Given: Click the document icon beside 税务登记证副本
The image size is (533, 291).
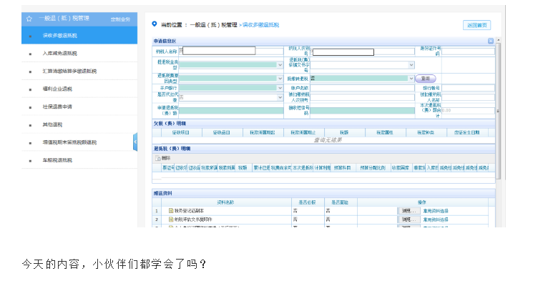Looking at the screenshot, I should (x=171, y=211).
